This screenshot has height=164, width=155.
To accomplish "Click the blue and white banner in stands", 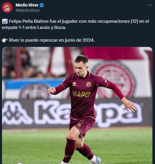I will [x=34, y=84].
